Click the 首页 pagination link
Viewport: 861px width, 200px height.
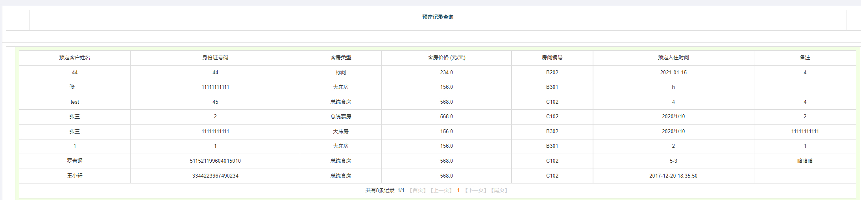[x=418, y=191]
